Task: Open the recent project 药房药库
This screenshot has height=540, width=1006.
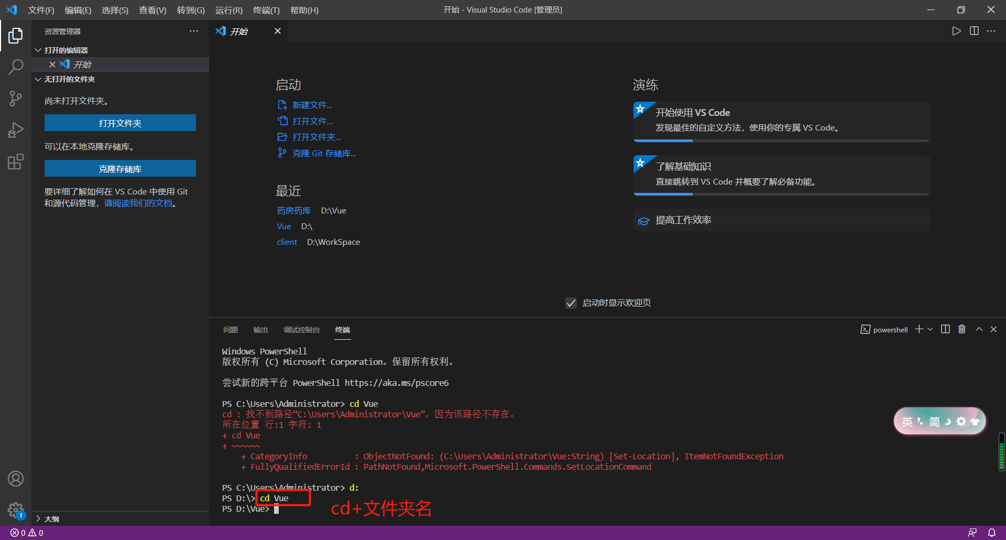Action: [293, 210]
